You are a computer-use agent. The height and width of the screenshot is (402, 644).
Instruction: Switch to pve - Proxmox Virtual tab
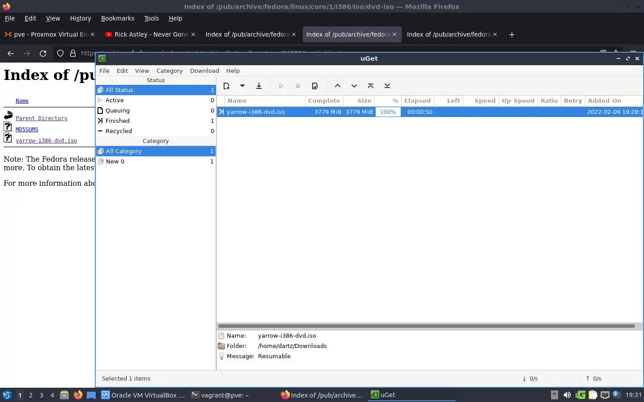click(49, 34)
